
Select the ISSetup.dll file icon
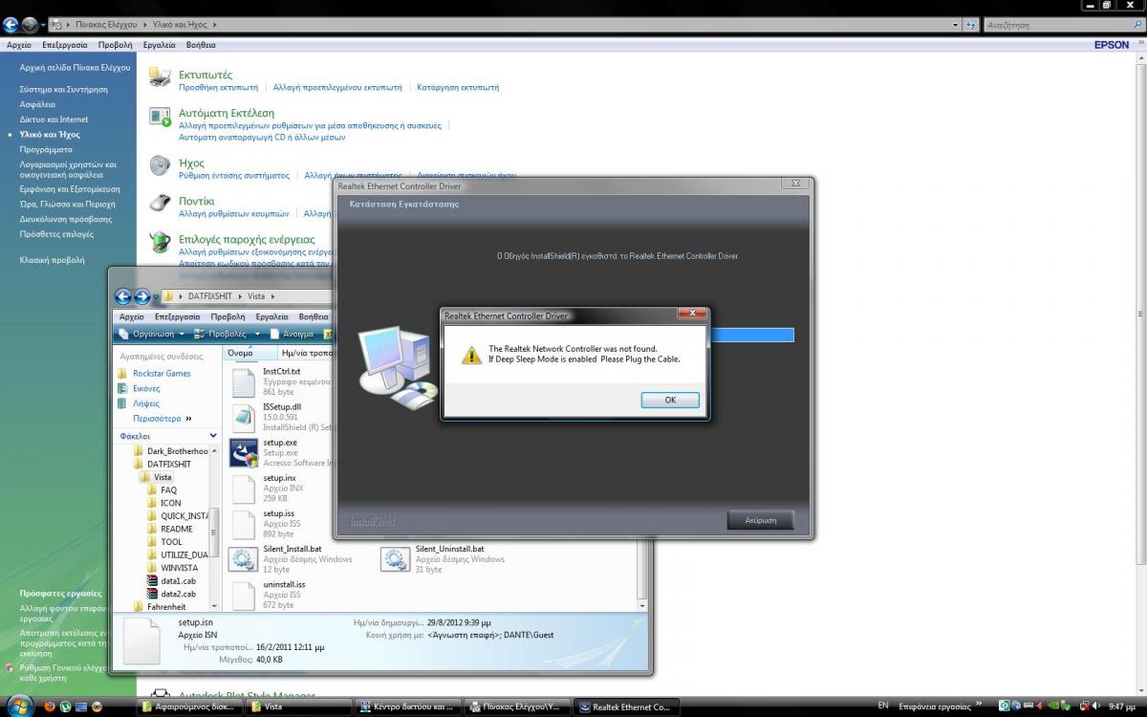[x=244, y=417]
